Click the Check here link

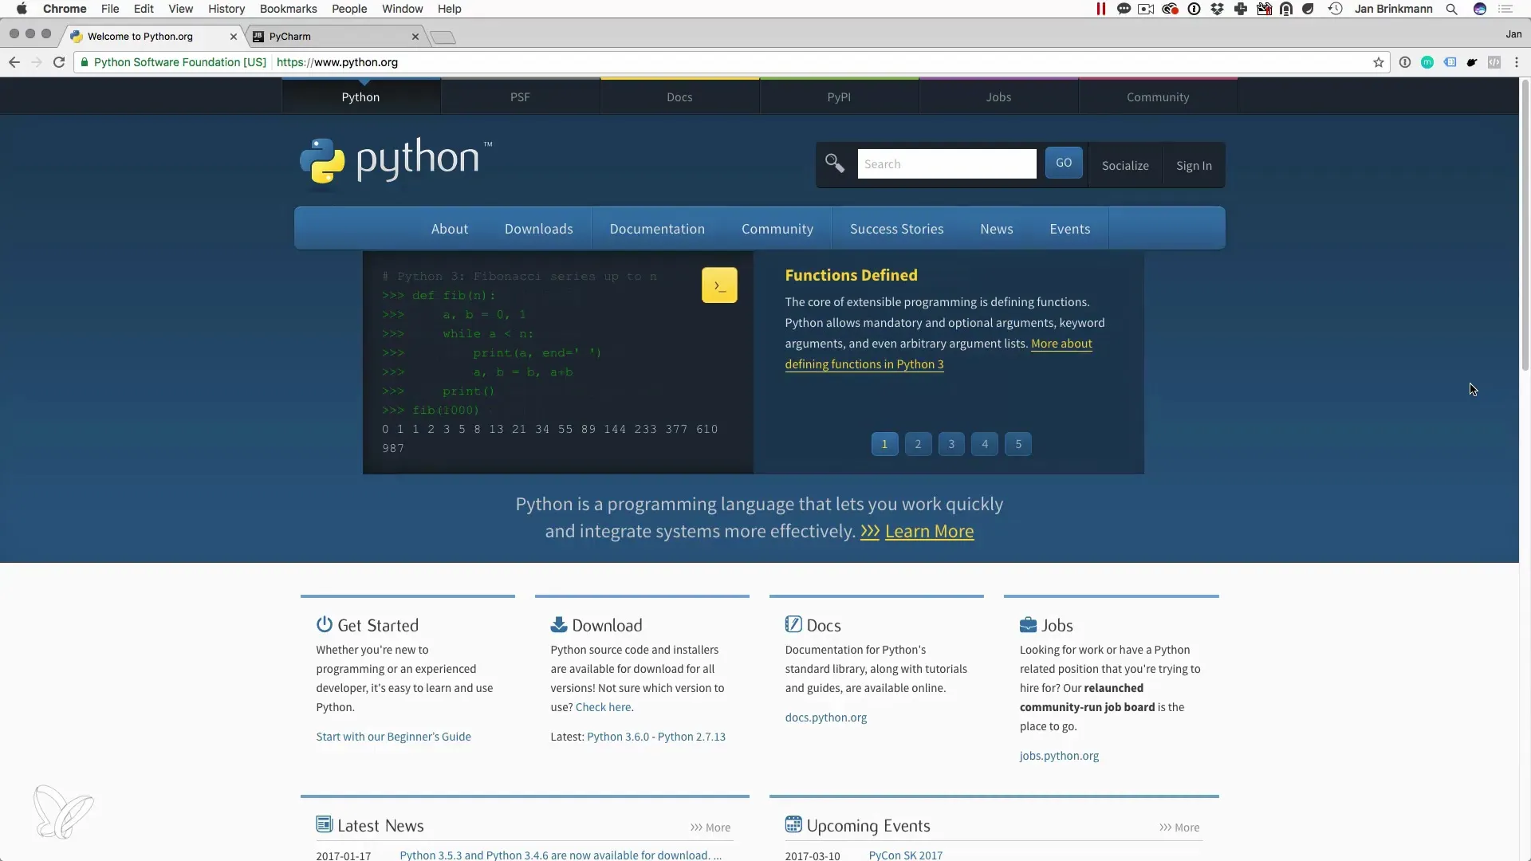point(604,707)
